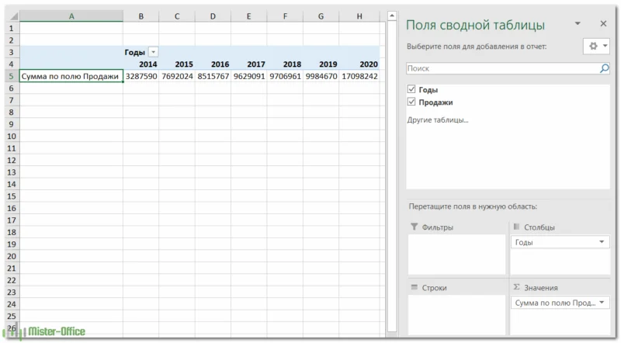Screen dimensions: 621x343
Task: Click the Другие таблицы link
Action: 438,120
